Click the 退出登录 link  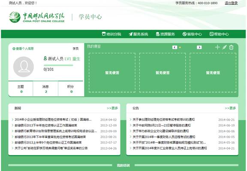[x=231, y=3]
